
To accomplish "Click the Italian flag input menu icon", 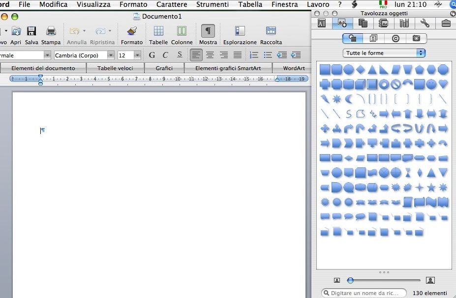I will [x=384, y=4].
